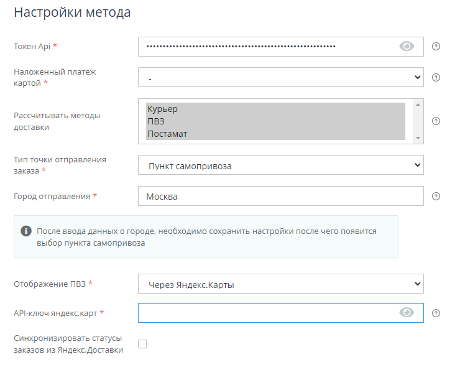
Task: Open the Отображение ПВЗ dropdown
Action: coord(280,284)
